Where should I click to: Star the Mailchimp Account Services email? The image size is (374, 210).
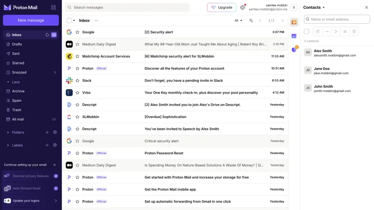click(77, 56)
